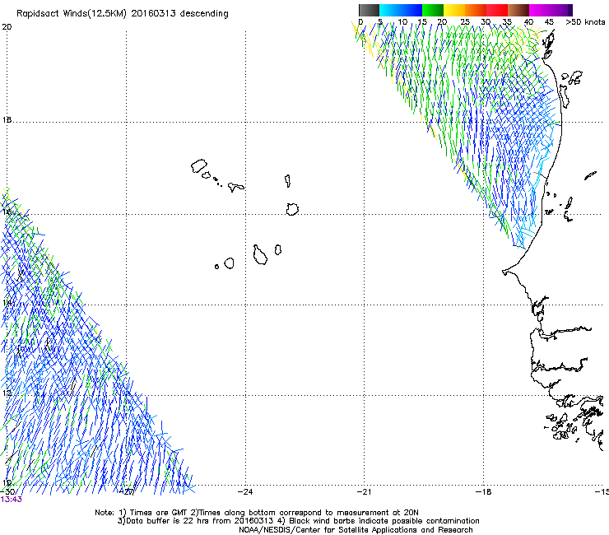
Task: Click the purple '13:43' overpass time label
Action: click(12, 500)
